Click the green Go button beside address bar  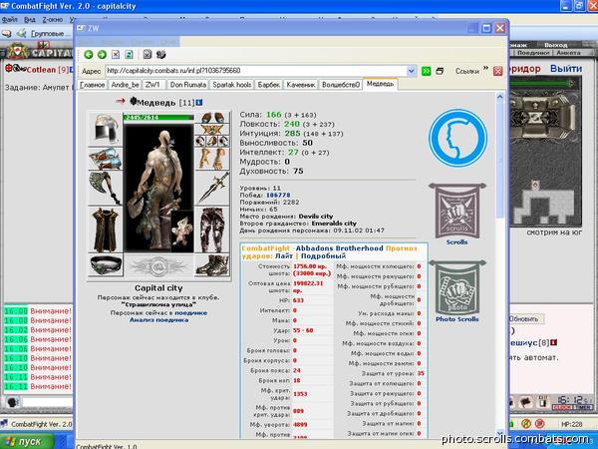click(426, 71)
